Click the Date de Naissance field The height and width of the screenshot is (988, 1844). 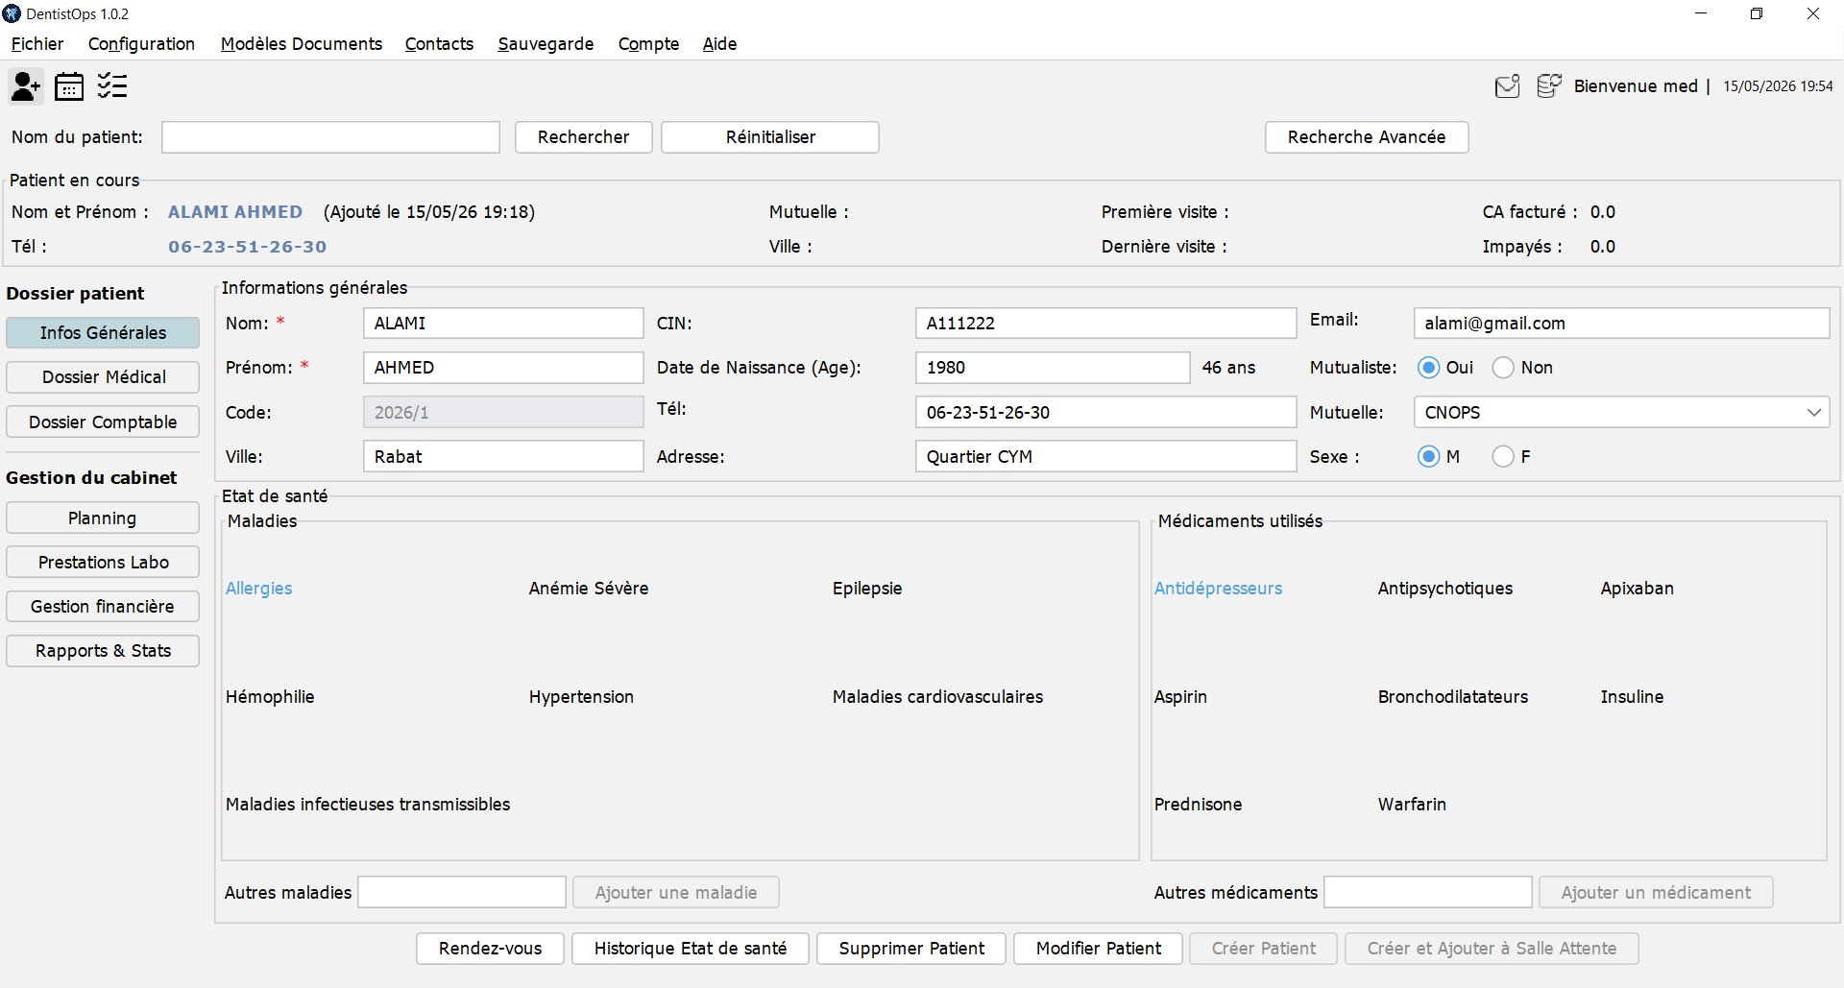click(1053, 368)
